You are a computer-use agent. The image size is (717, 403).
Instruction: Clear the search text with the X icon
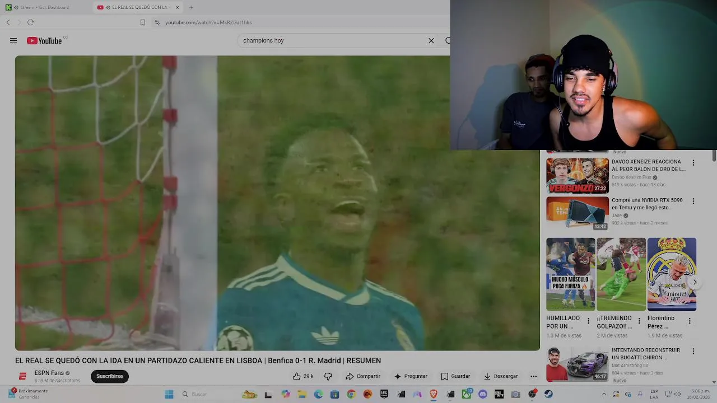coord(431,40)
